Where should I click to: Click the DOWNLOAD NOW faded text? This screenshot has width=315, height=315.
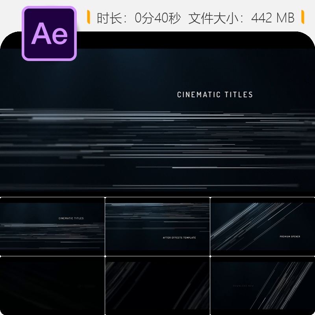point(243,286)
